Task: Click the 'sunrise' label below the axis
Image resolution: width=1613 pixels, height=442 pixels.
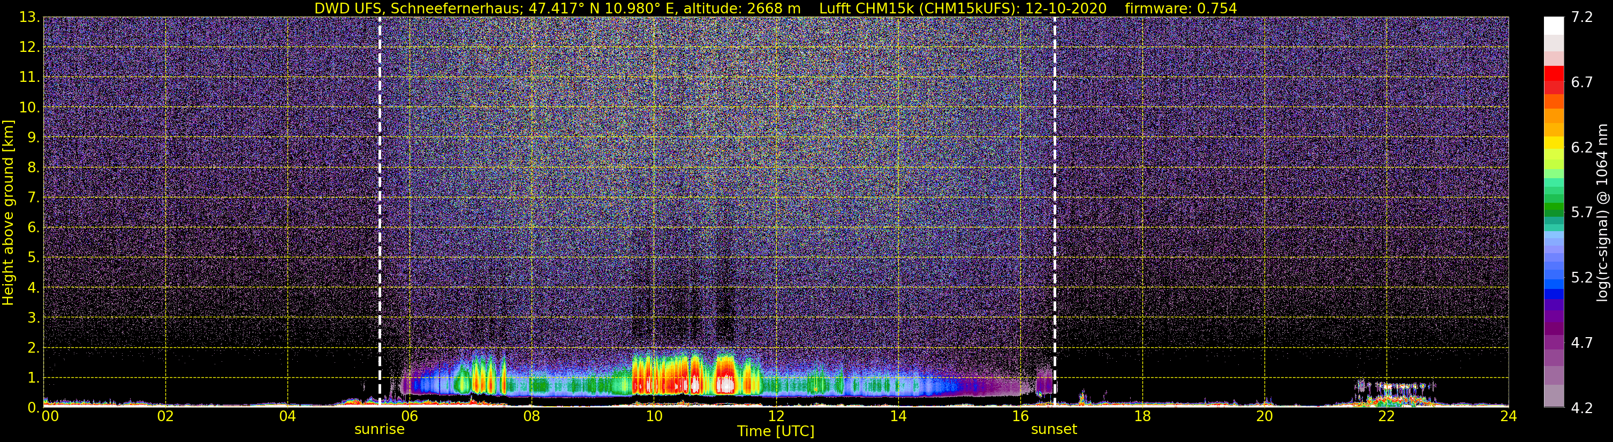Action: point(380,429)
